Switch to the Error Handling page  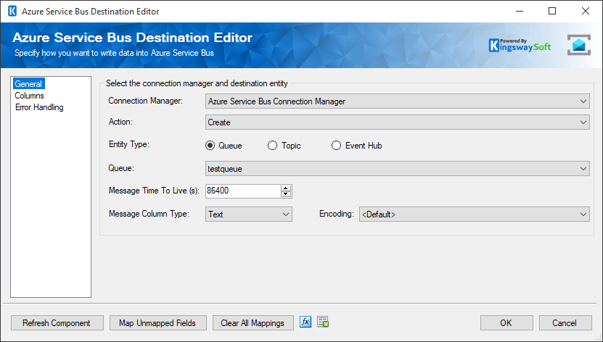coord(39,107)
